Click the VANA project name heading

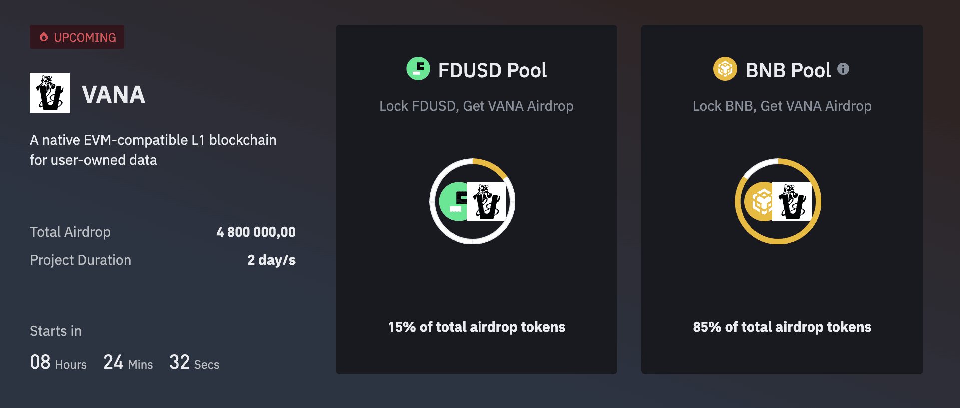[x=113, y=94]
